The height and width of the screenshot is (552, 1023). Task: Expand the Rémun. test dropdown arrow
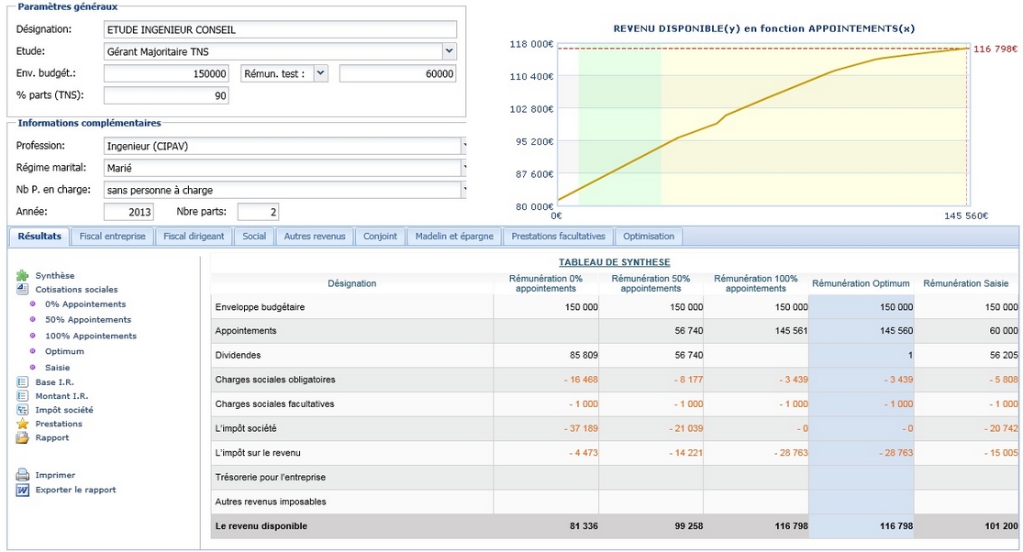[319, 73]
